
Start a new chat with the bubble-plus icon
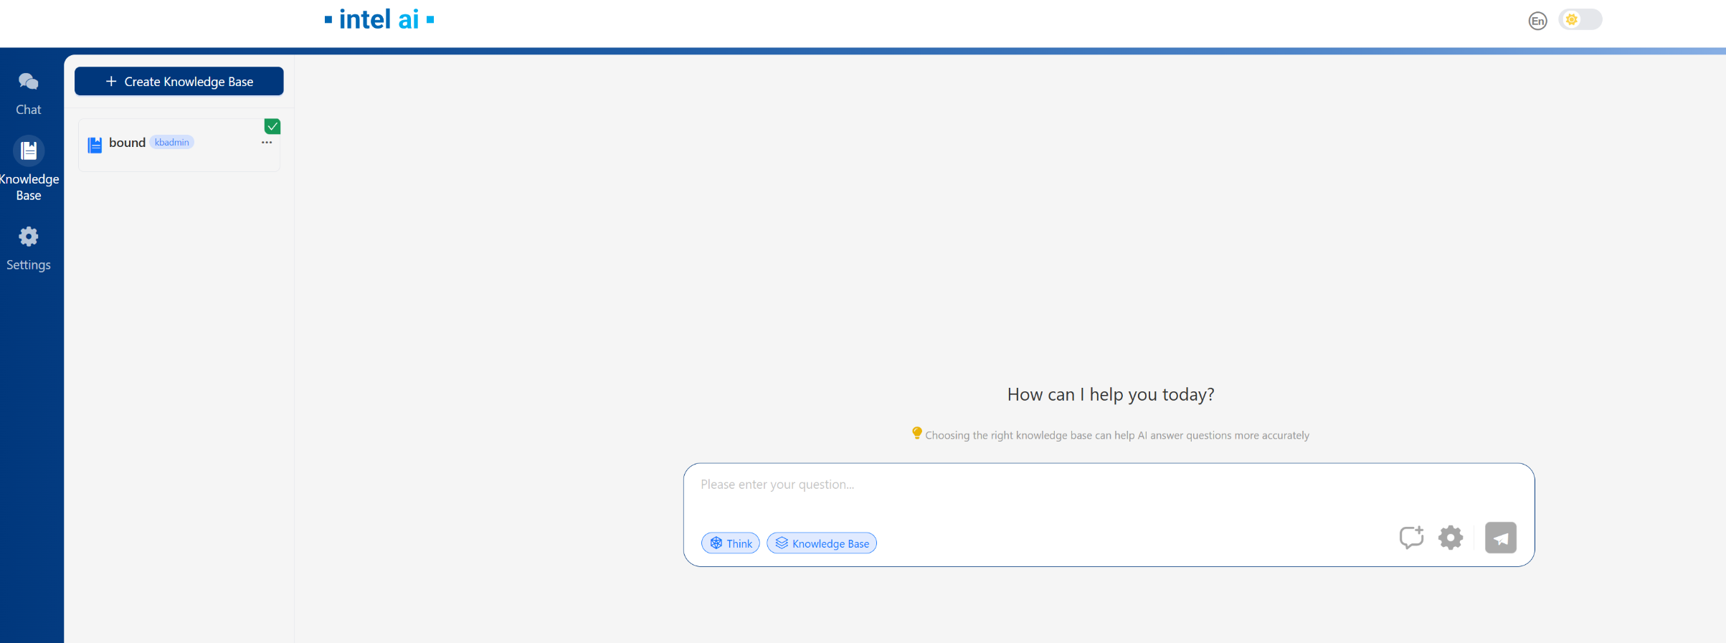(x=1411, y=537)
